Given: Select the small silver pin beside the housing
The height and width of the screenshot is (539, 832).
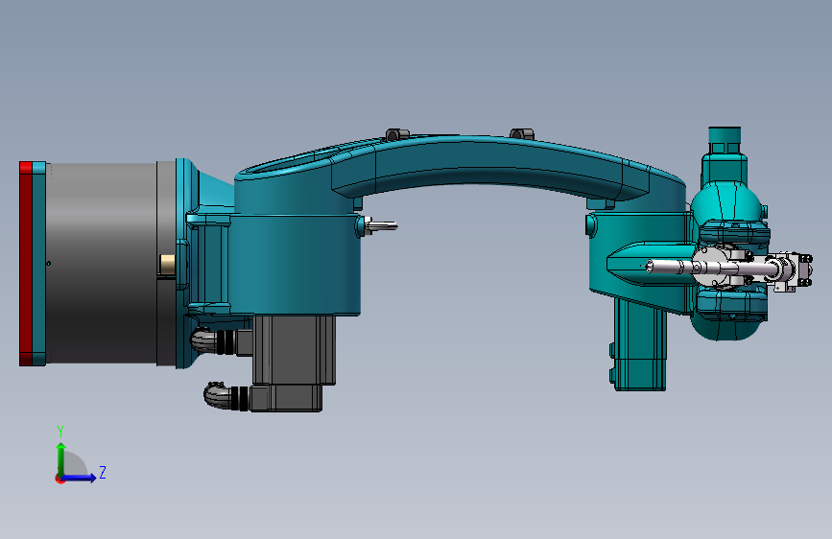Looking at the screenshot, I should (381, 225).
